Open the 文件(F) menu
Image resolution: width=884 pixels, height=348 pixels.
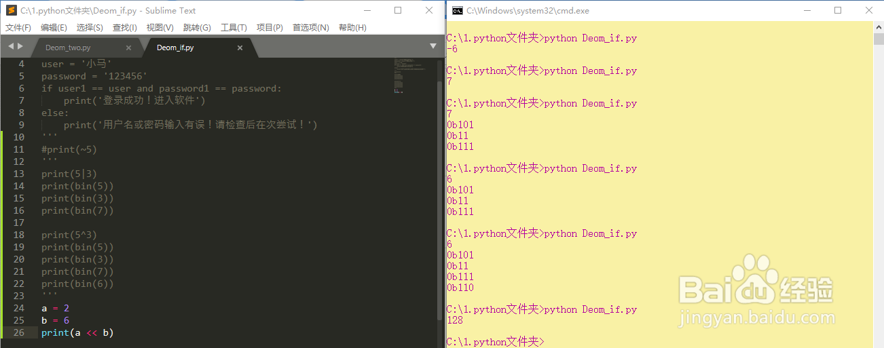tap(18, 28)
